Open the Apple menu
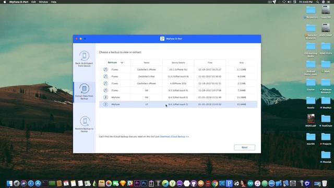The width and height of the screenshot is (334, 188). [x=5, y=2]
